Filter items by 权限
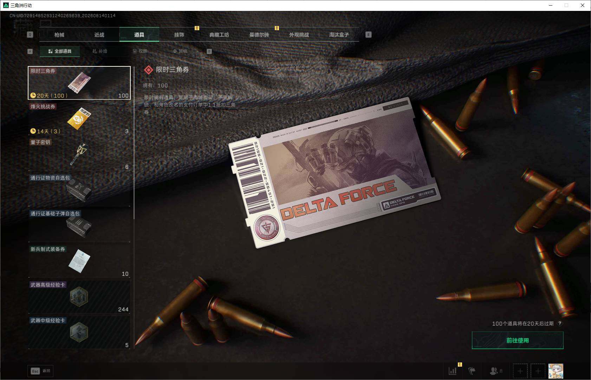Image resolution: width=591 pixels, height=380 pixels. 140,51
